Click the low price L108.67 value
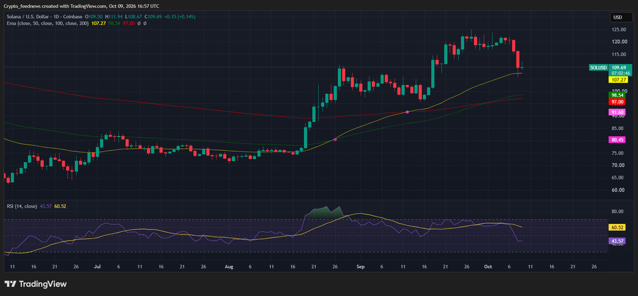 [x=133, y=17]
